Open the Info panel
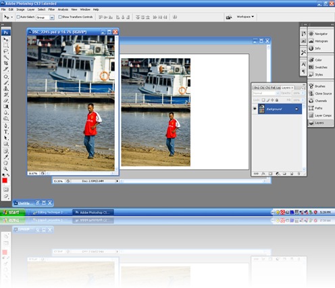 coord(321,48)
